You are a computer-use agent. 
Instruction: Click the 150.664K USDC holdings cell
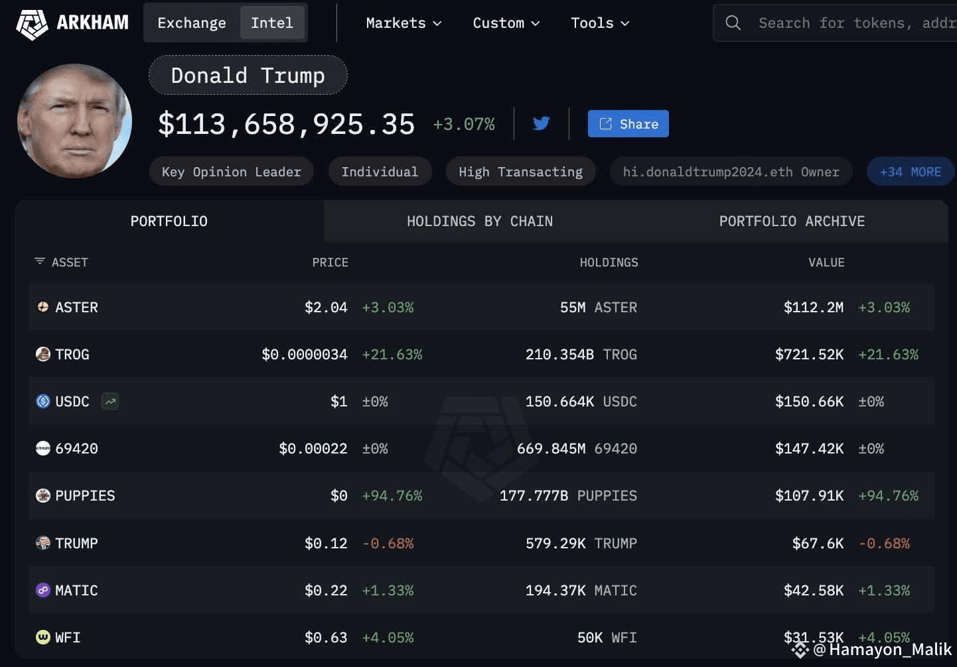[581, 401]
